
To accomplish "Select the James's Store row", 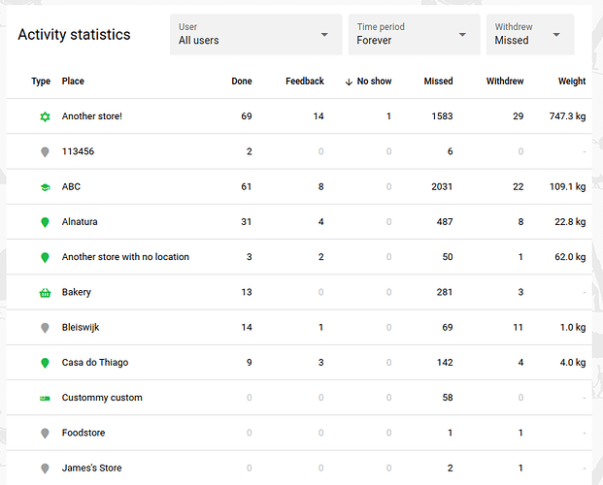I will (x=299, y=468).
